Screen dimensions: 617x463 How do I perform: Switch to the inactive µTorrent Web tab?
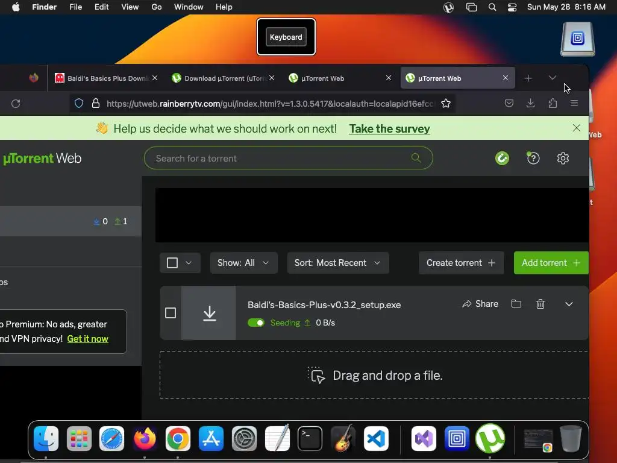point(340,78)
